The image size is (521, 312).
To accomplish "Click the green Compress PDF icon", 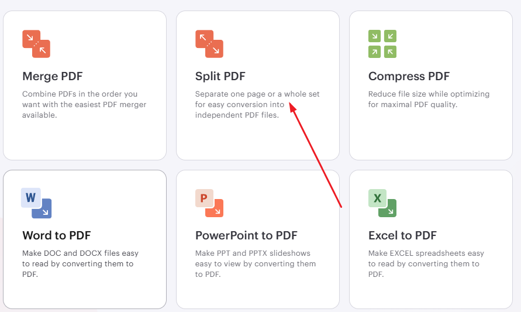I will tap(382, 44).
